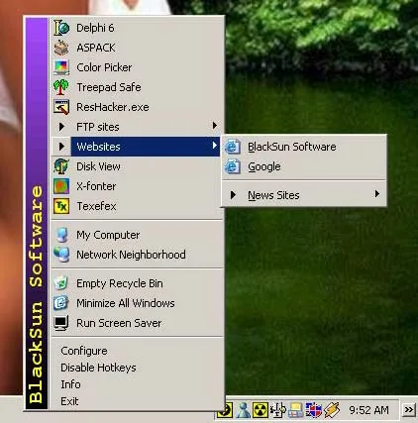Screen dimensions: 418x423
Task: Click the Color Picker icon
Action: [61, 67]
